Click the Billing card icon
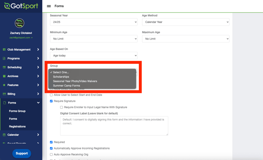 point(4,94)
